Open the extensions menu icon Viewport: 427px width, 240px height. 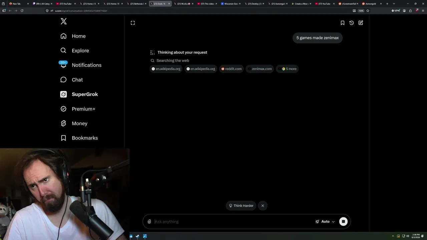click(x=410, y=11)
